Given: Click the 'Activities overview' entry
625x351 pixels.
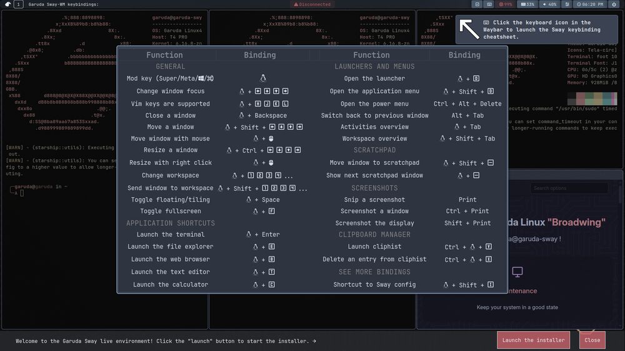Looking at the screenshot, I should coord(374,127).
